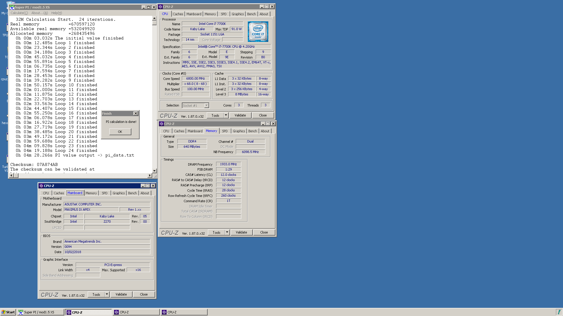Open the Help menu in Super PI

[x=57, y=13]
